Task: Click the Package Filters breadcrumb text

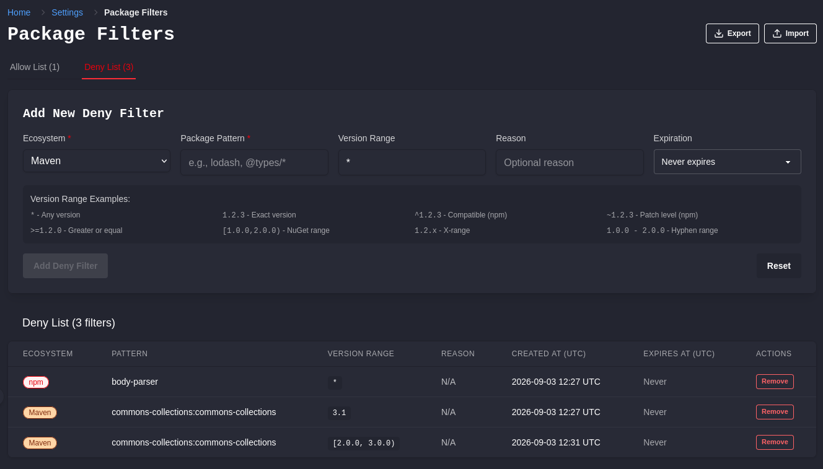Action: pos(136,12)
